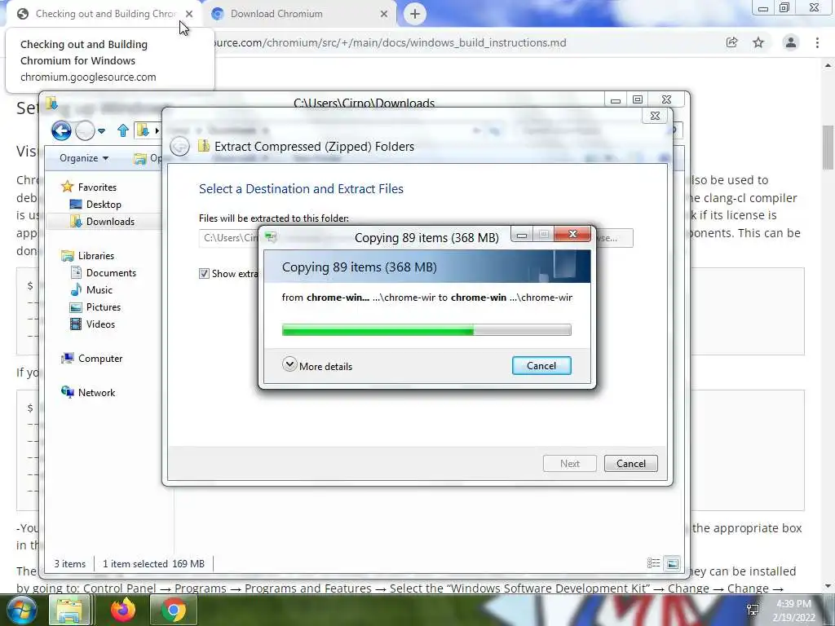Bookmark this page with star icon
Viewport: 835px width, 626px height.
coord(758,42)
